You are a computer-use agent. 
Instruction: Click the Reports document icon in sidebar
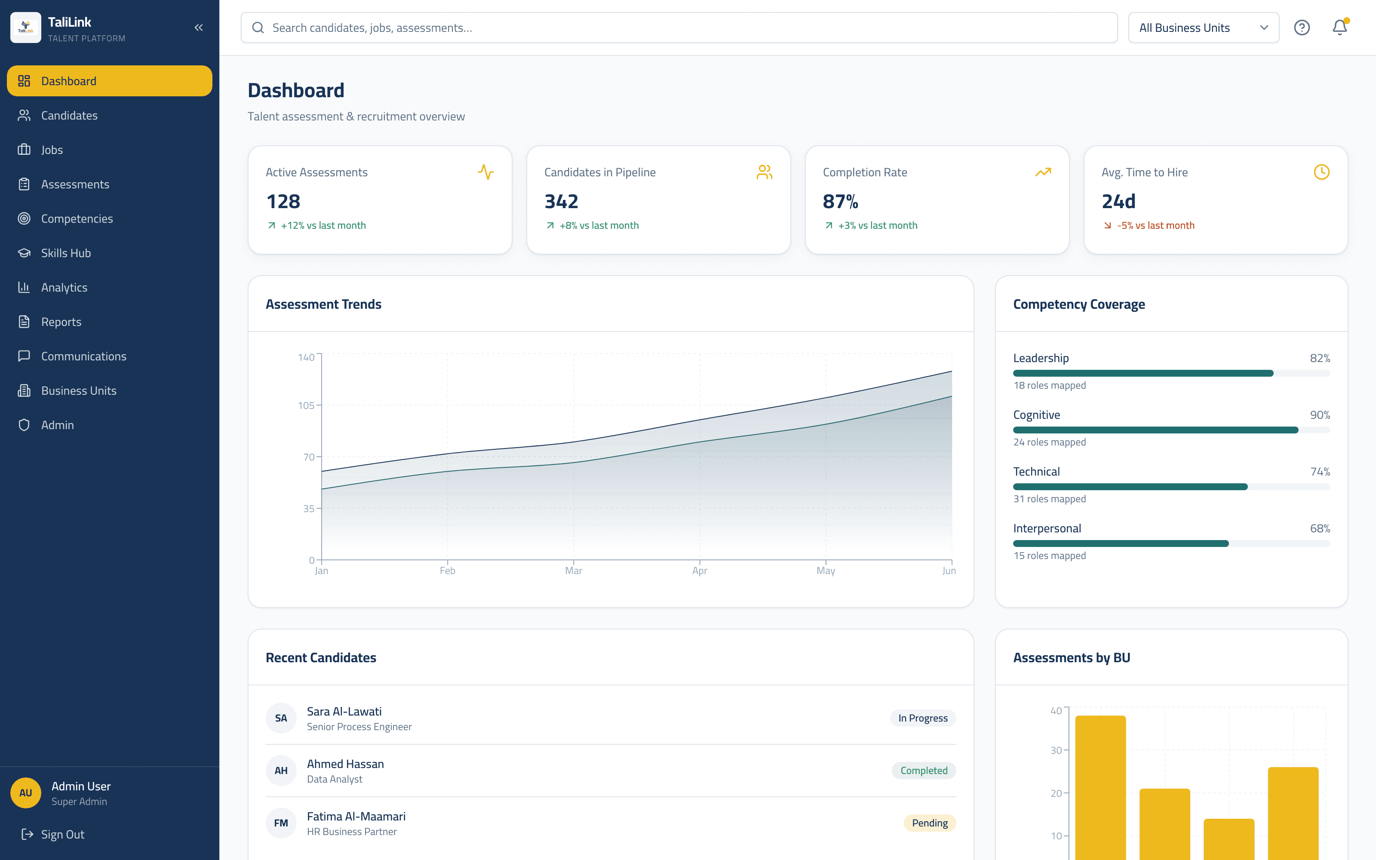(x=24, y=322)
